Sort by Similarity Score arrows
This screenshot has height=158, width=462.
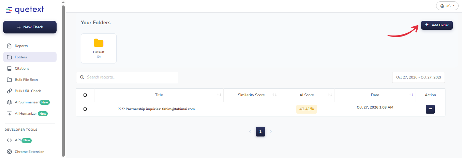274,95
